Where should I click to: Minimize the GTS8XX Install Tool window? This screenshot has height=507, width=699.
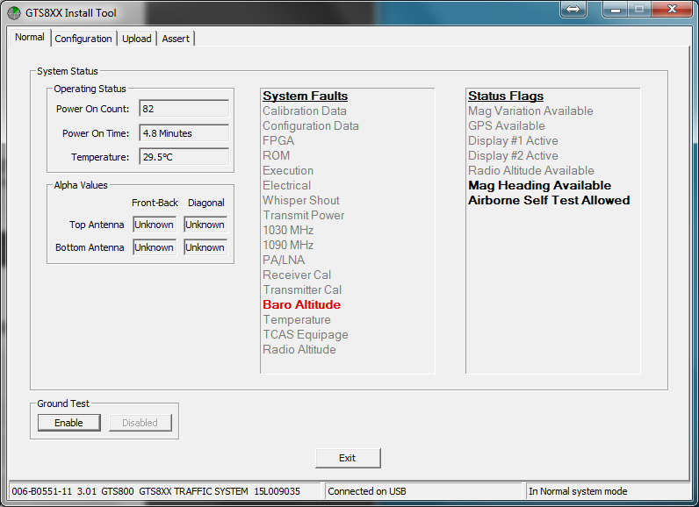[x=616, y=9]
